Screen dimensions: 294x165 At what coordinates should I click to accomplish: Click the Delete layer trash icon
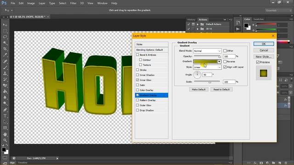point(286,163)
